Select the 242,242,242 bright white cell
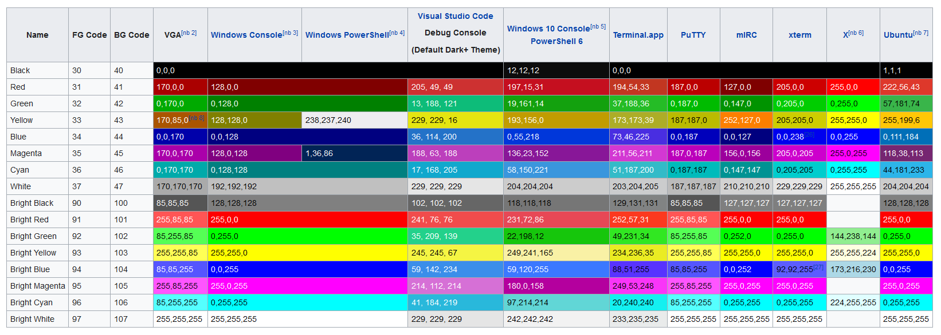Image resolution: width=941 pixels, height=335 pixels. pos(556,319)
